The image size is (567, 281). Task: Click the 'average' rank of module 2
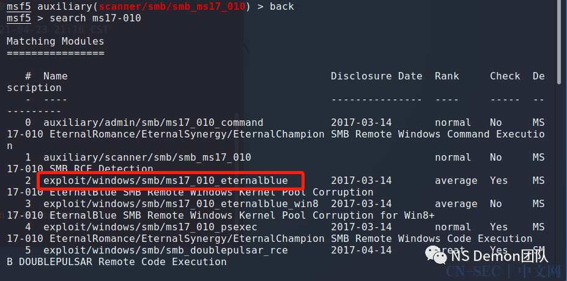tap(456, 181)
